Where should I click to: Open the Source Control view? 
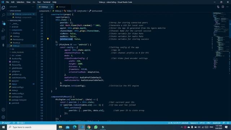click(3, 23)
